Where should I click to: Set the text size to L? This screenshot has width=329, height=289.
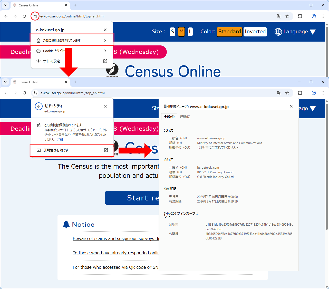[x=190, y=32]
